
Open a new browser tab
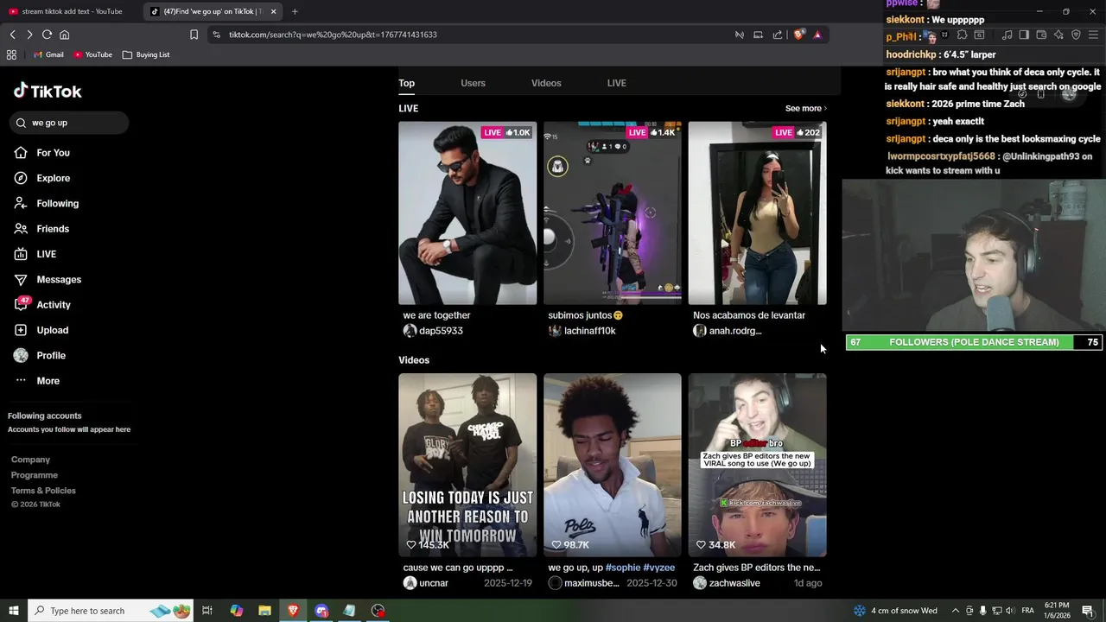295,11
